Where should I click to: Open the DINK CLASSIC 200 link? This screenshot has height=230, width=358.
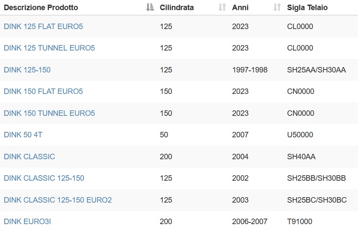[30, 157]
